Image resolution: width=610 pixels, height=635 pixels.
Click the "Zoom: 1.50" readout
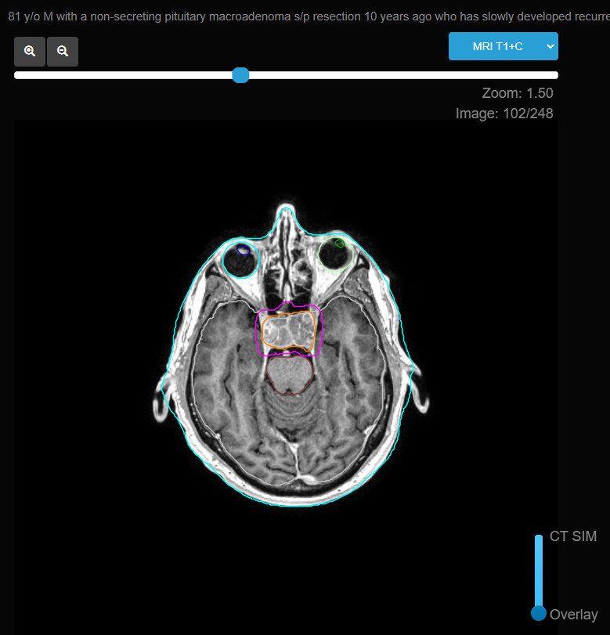click(518, 93)
